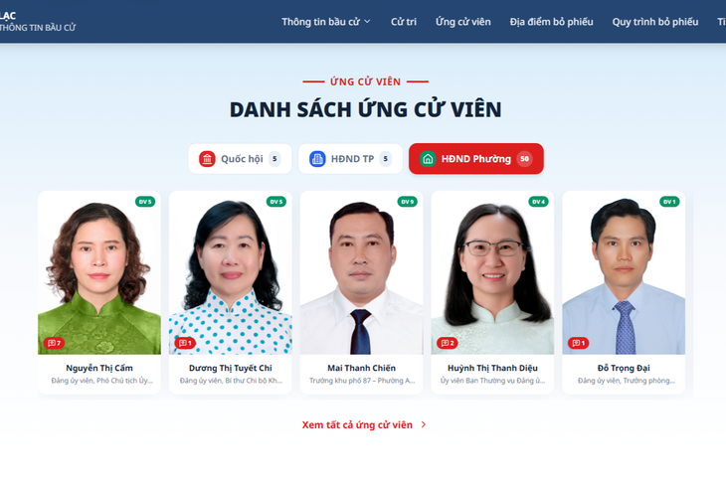
Task: Click the blue HĐND TP building icon
Action: click(317, 159)
